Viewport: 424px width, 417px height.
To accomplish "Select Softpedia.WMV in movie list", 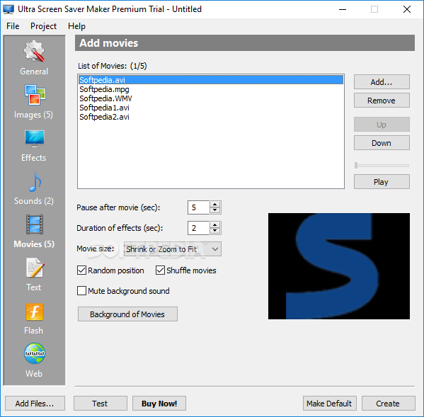I will [211, 98].
